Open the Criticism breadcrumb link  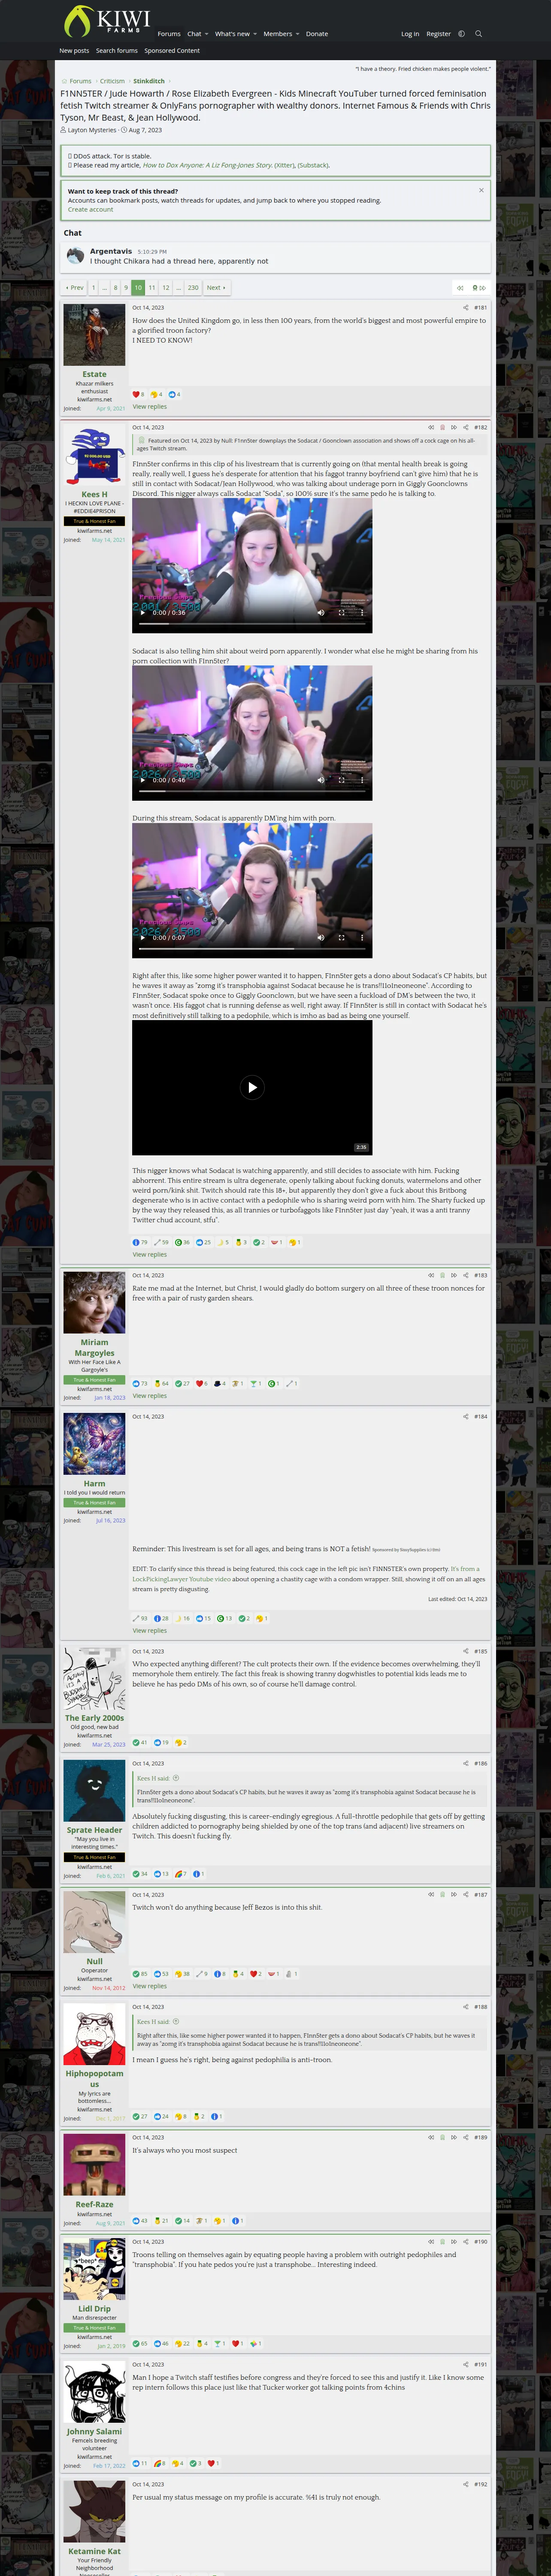coord(112,81)
